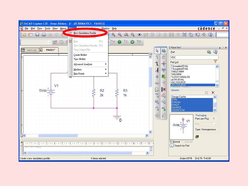248x186 pixels.
Task: Click the New document toolbar icon
Action: point(24,34)
